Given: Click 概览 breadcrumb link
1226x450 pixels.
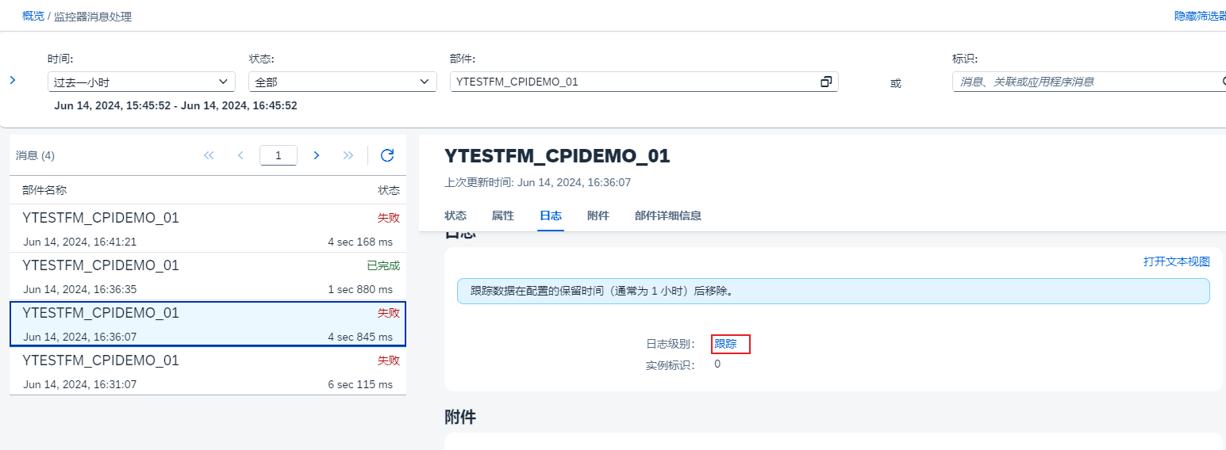Looking at the screenshot, I should 33,16.
